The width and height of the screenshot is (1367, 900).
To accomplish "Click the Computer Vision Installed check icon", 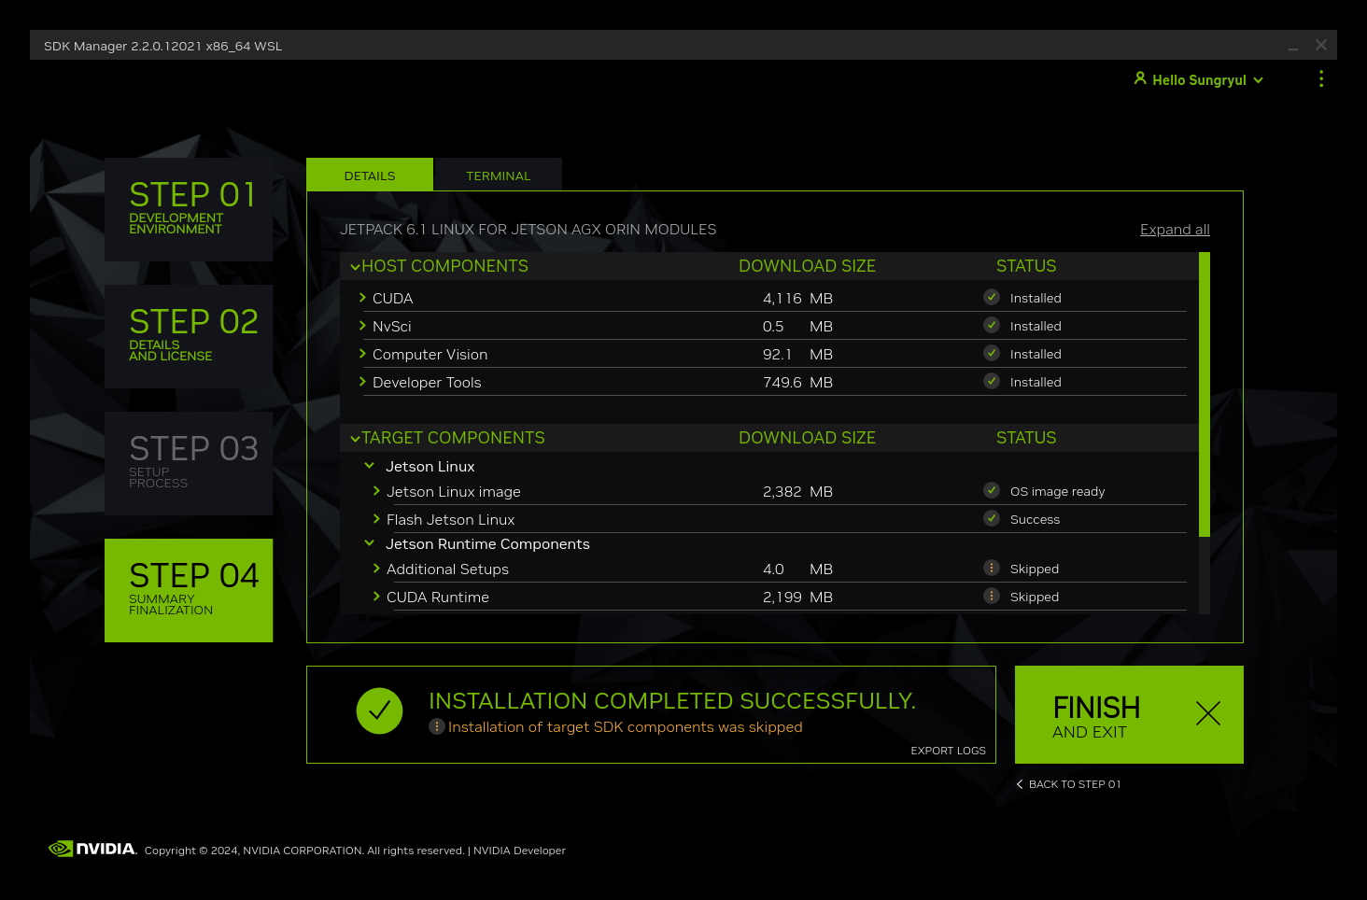I will pos(992,353).
